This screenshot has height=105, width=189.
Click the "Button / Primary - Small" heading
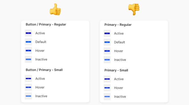click(44, 70)
